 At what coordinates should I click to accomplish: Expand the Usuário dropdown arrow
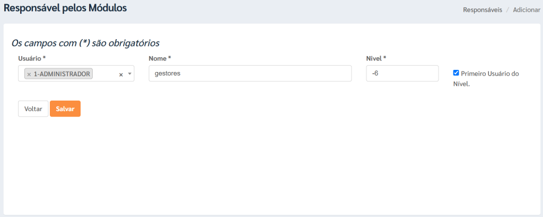pos(130,74)
